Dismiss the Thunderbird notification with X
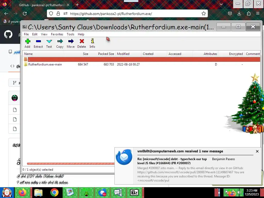 click(x=257, y=151)
